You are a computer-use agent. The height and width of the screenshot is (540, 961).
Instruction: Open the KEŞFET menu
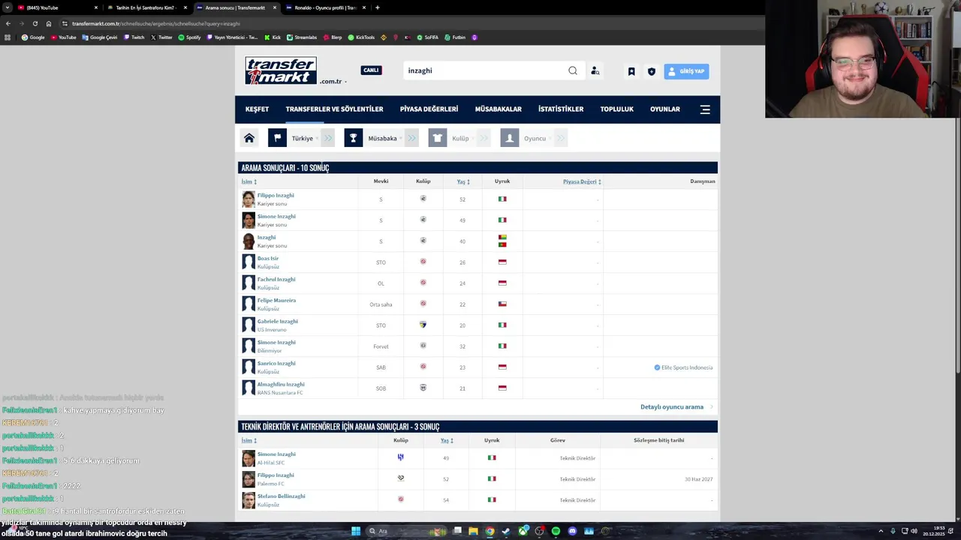257,109
